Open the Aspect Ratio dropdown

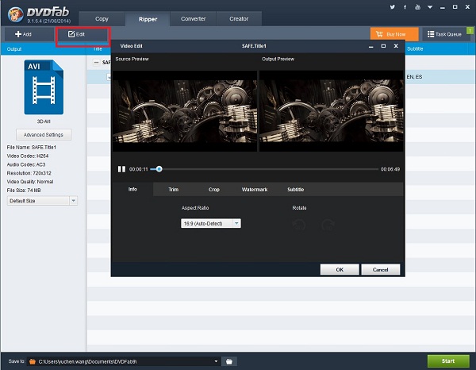point(211,224)
